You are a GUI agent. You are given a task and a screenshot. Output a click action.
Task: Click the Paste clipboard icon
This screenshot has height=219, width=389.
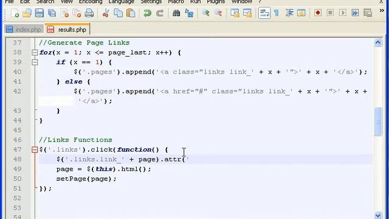131,13
